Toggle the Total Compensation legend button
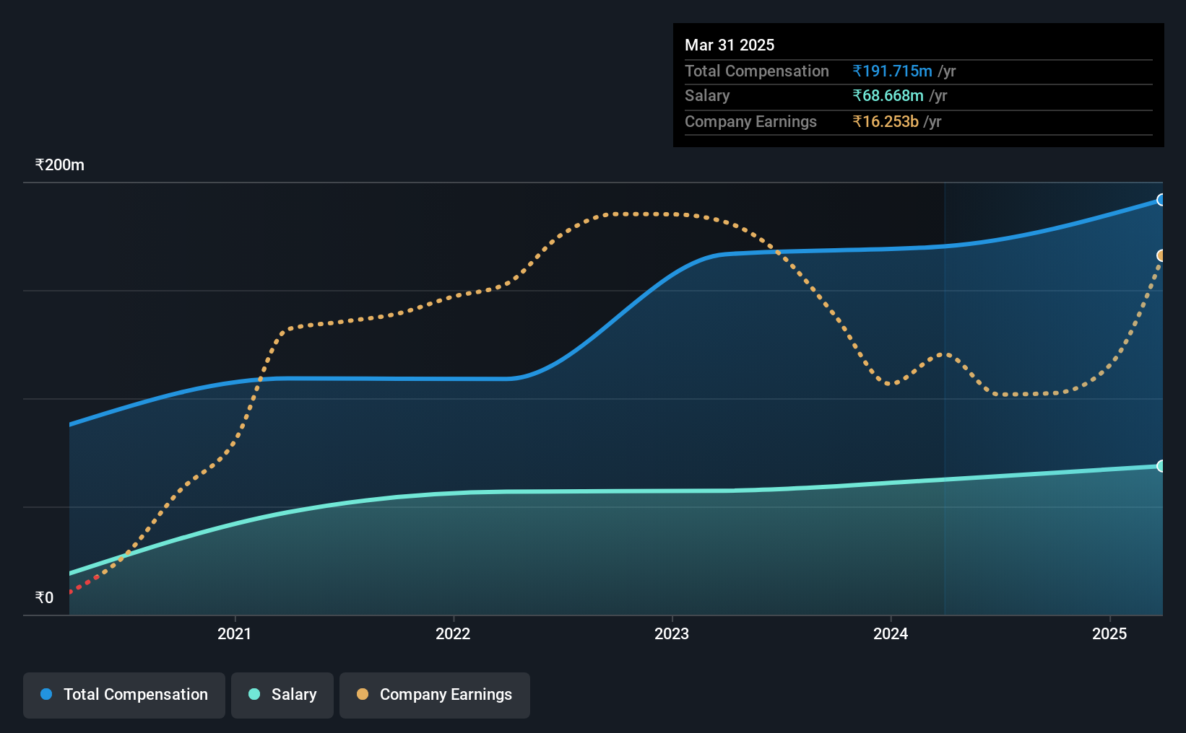Image resolution: width=1186 pixels, height=733 pixels. click(x=124, y=695)
